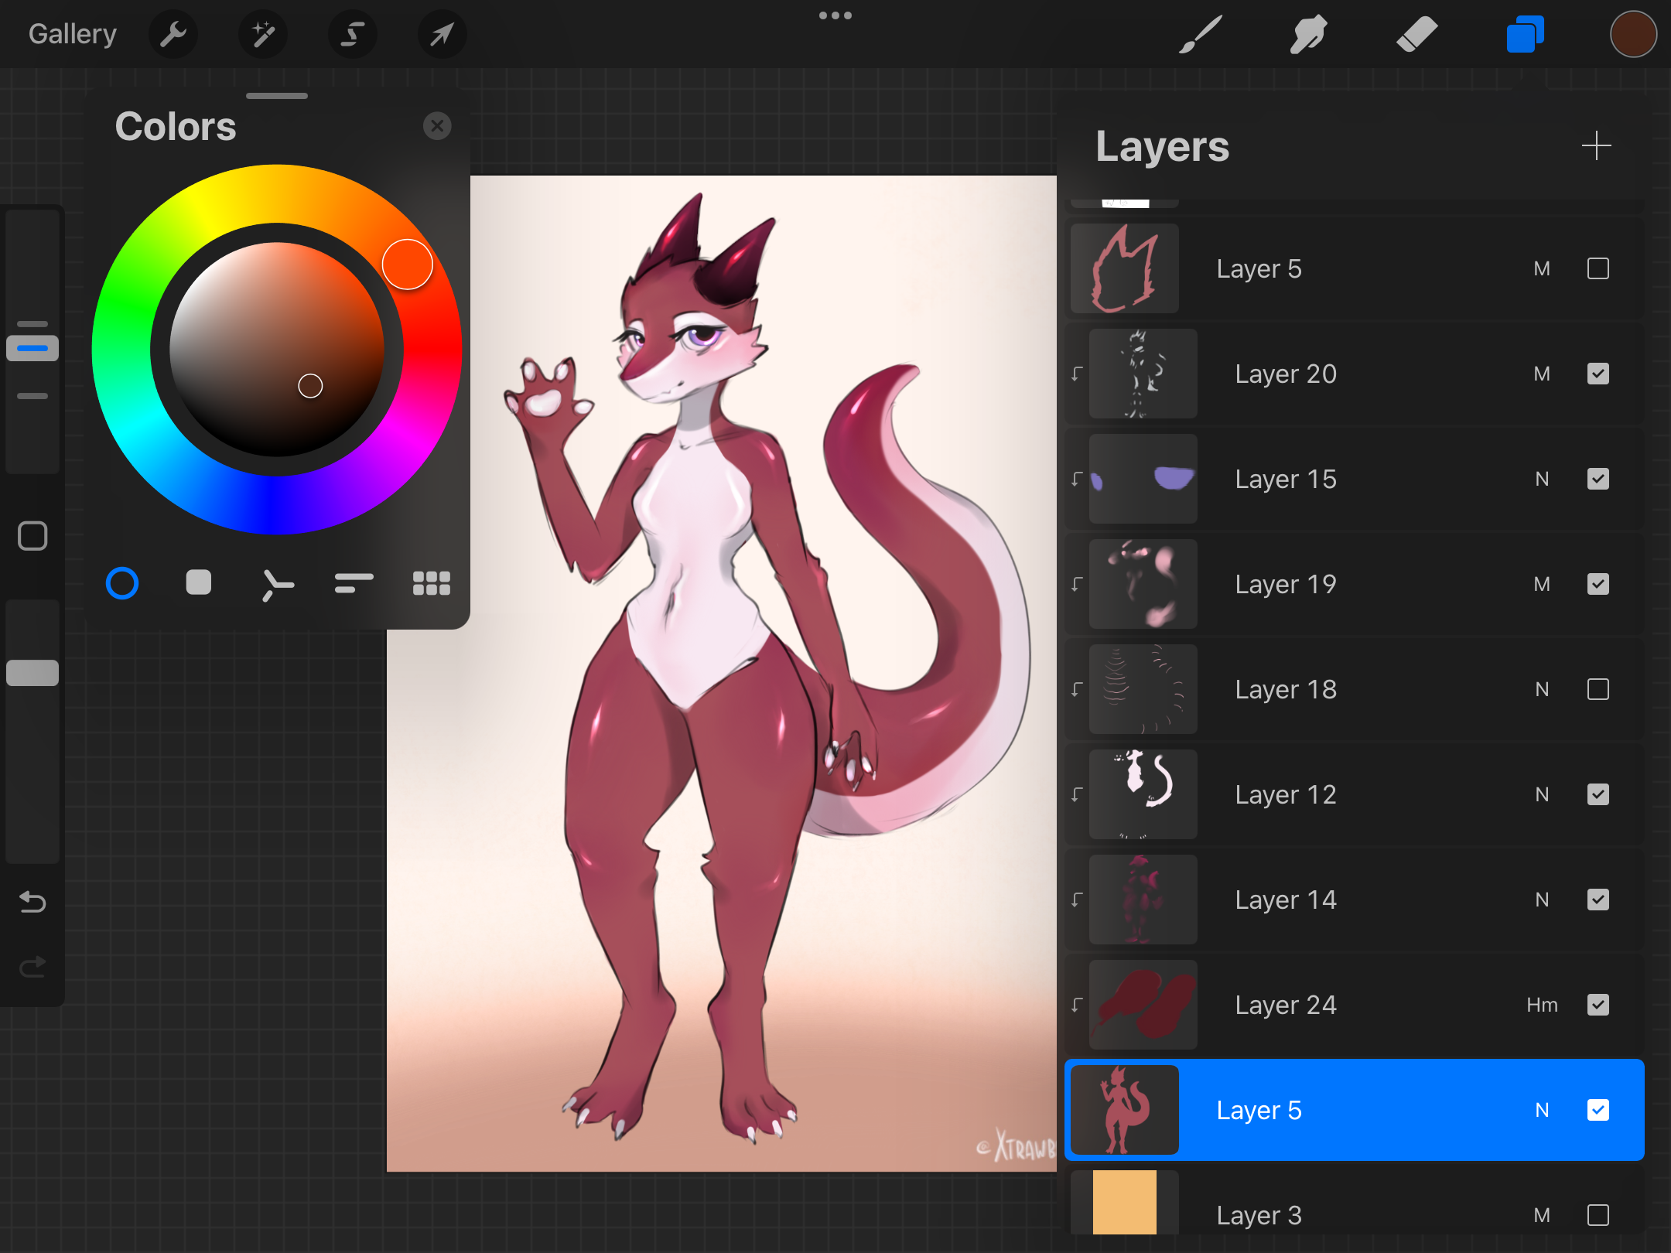Screen dimensions: 1671x1253
Task: Close the Layers panel via layers icon
Action: click(1525, 34)
